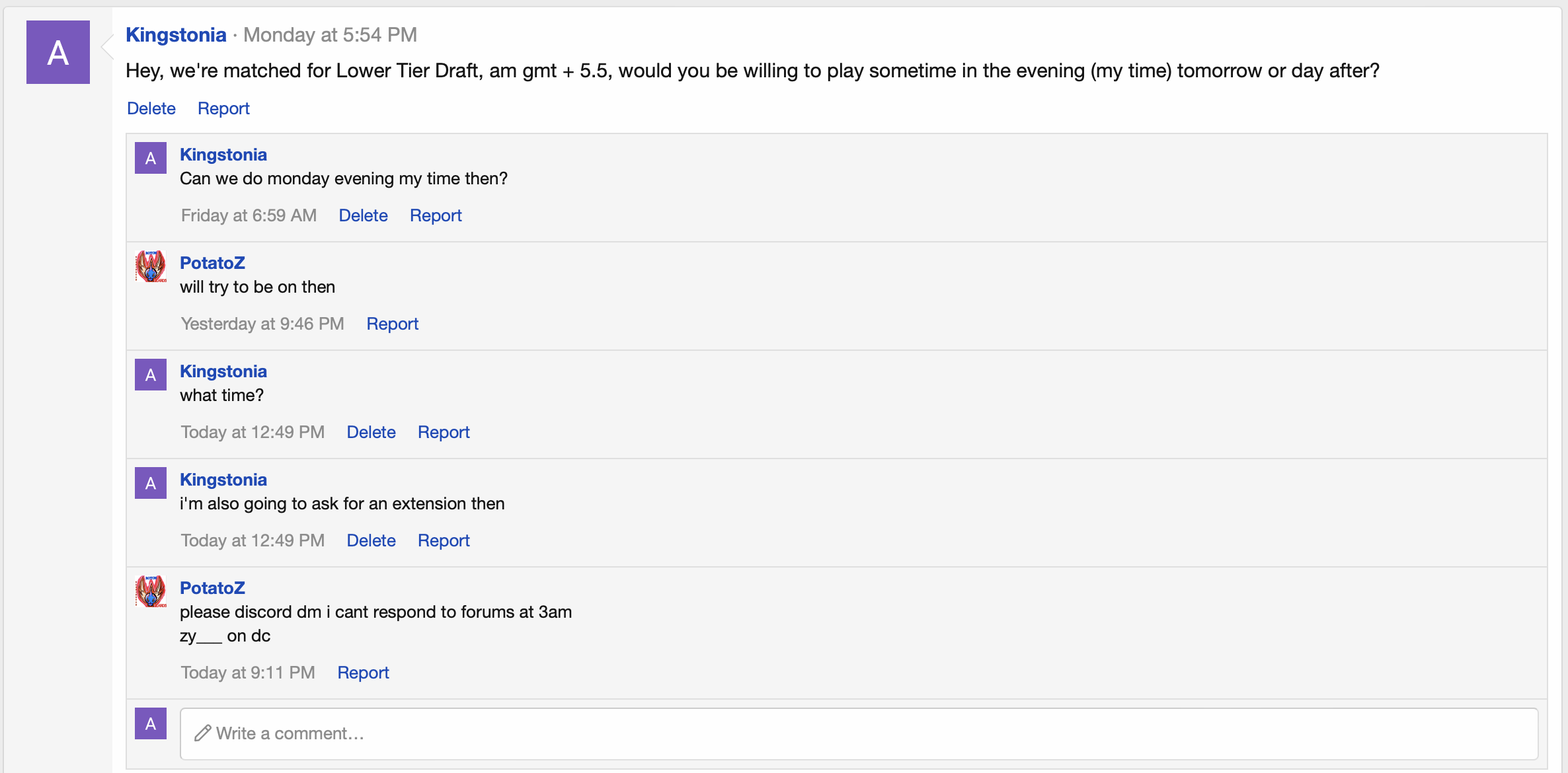Open PotatoZ's profile from the discord dm comment
Screen dimensions: 1568x773
(212, 588)
